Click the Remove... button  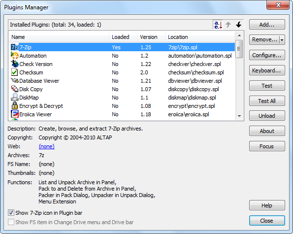(264, 39)
